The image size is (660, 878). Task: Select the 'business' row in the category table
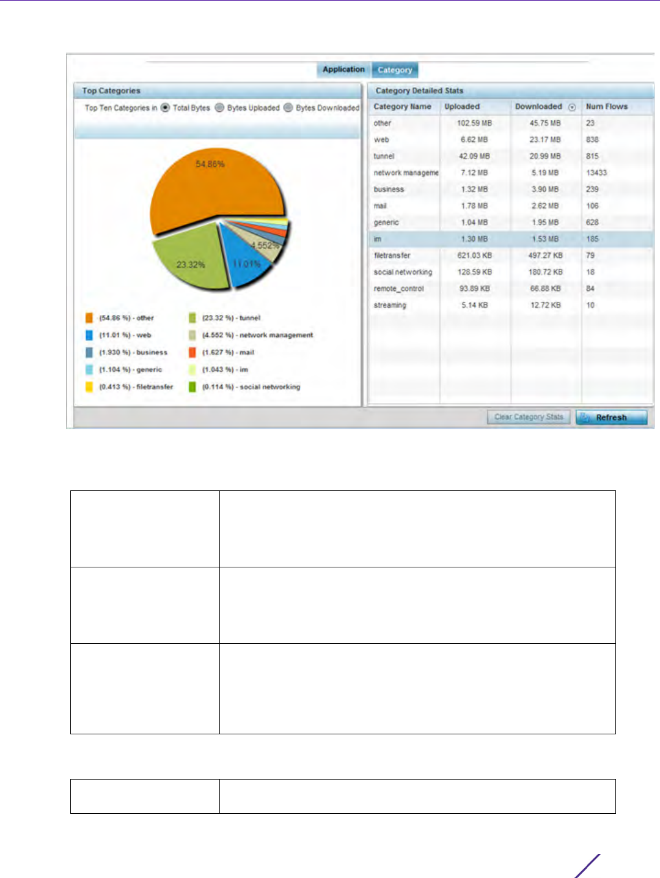(511, 189)
